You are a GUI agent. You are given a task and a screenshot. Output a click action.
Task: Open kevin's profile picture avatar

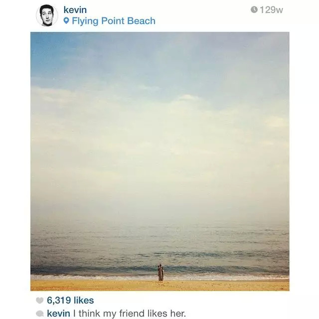click(47, 15)
